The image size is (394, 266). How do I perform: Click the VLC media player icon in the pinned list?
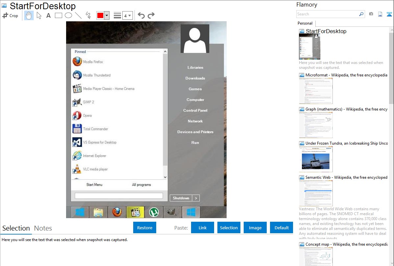tap(77, 169)
